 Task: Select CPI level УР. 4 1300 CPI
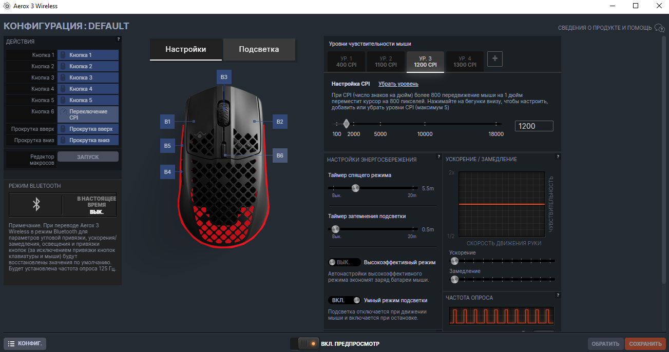pos(465,62)
